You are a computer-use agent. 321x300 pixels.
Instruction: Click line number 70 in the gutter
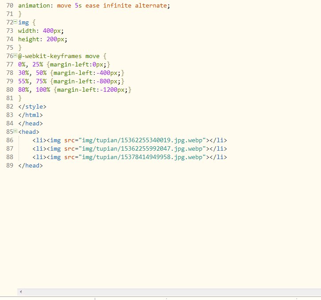point(10,5)
